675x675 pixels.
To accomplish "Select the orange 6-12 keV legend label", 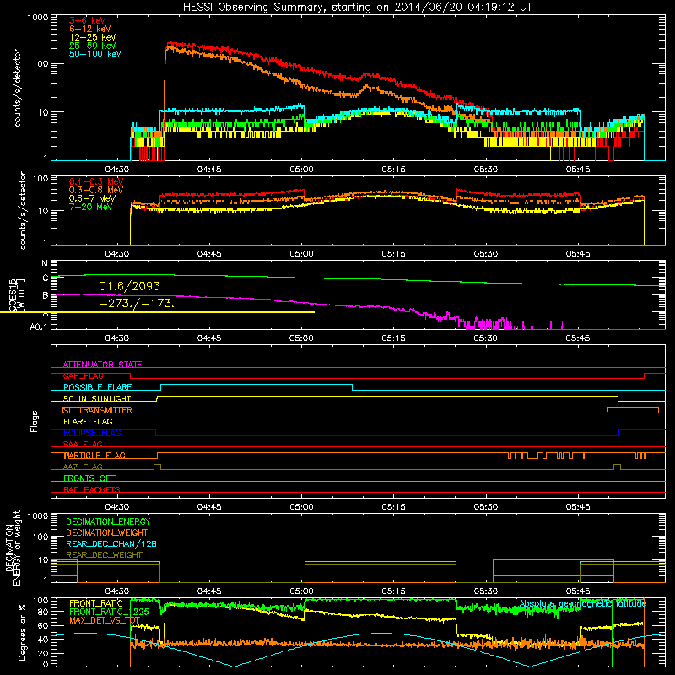I will click(90, 29).
